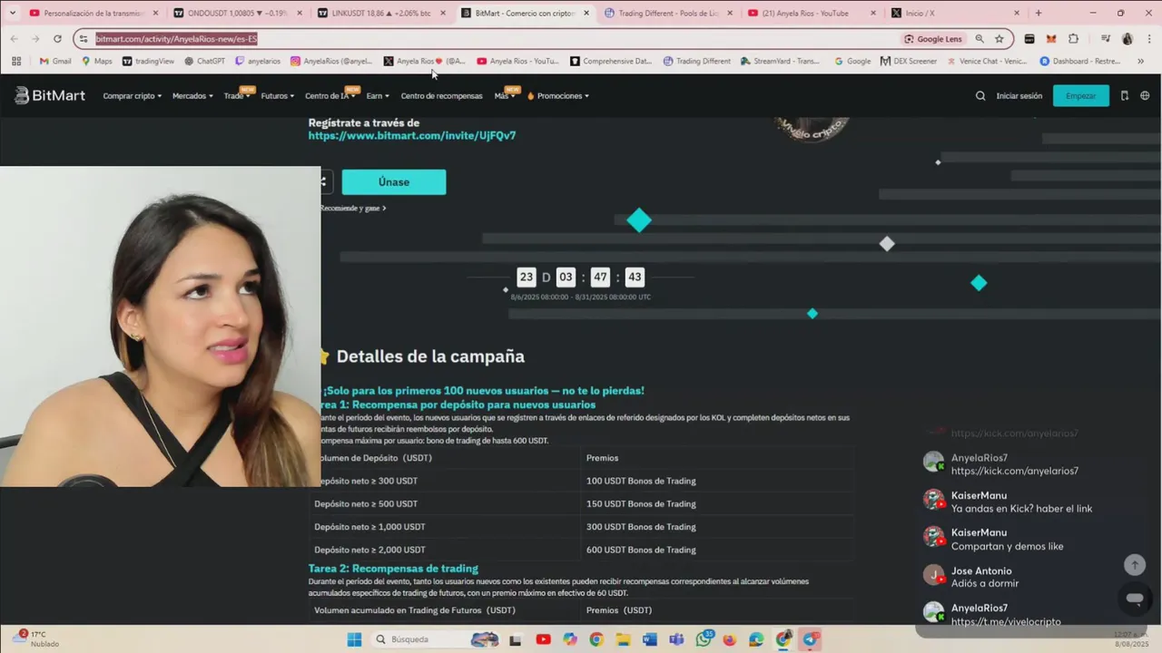1162x653 pixels.
Task: Open YouTube from the taskbar
Action: pyautogui.click(x=543, y=639)
